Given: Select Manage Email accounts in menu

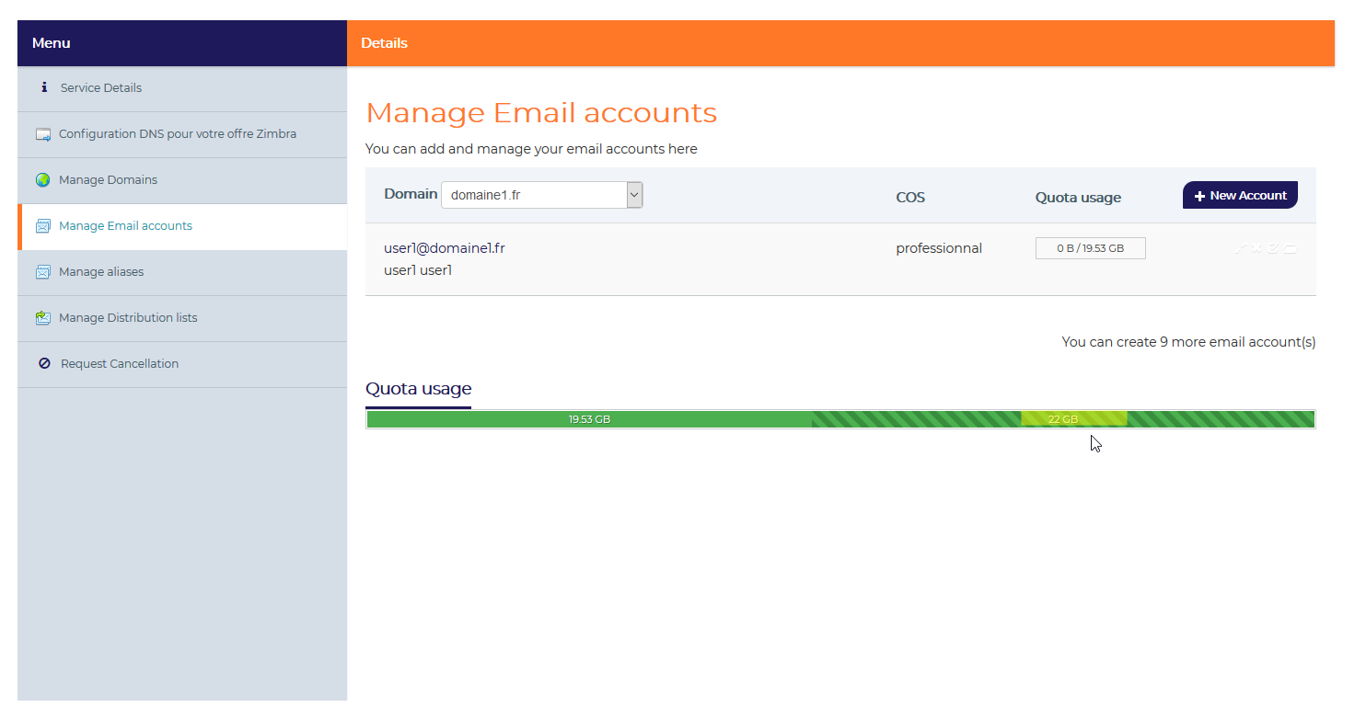Looking at the screenshot, I should point(182,226).
